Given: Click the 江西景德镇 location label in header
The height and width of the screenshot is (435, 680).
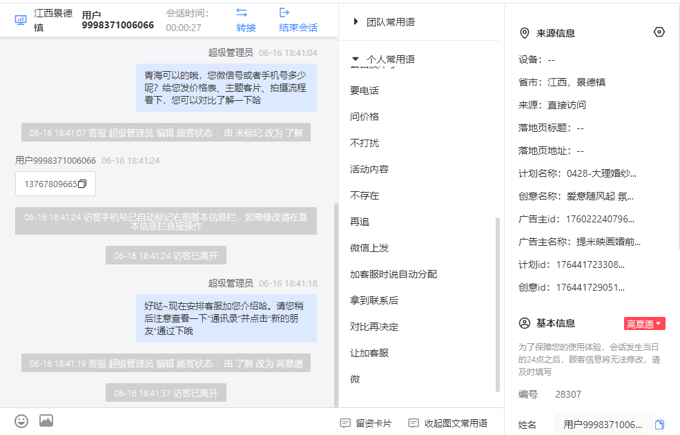Looking at the screenshot, I should [53, 21].
